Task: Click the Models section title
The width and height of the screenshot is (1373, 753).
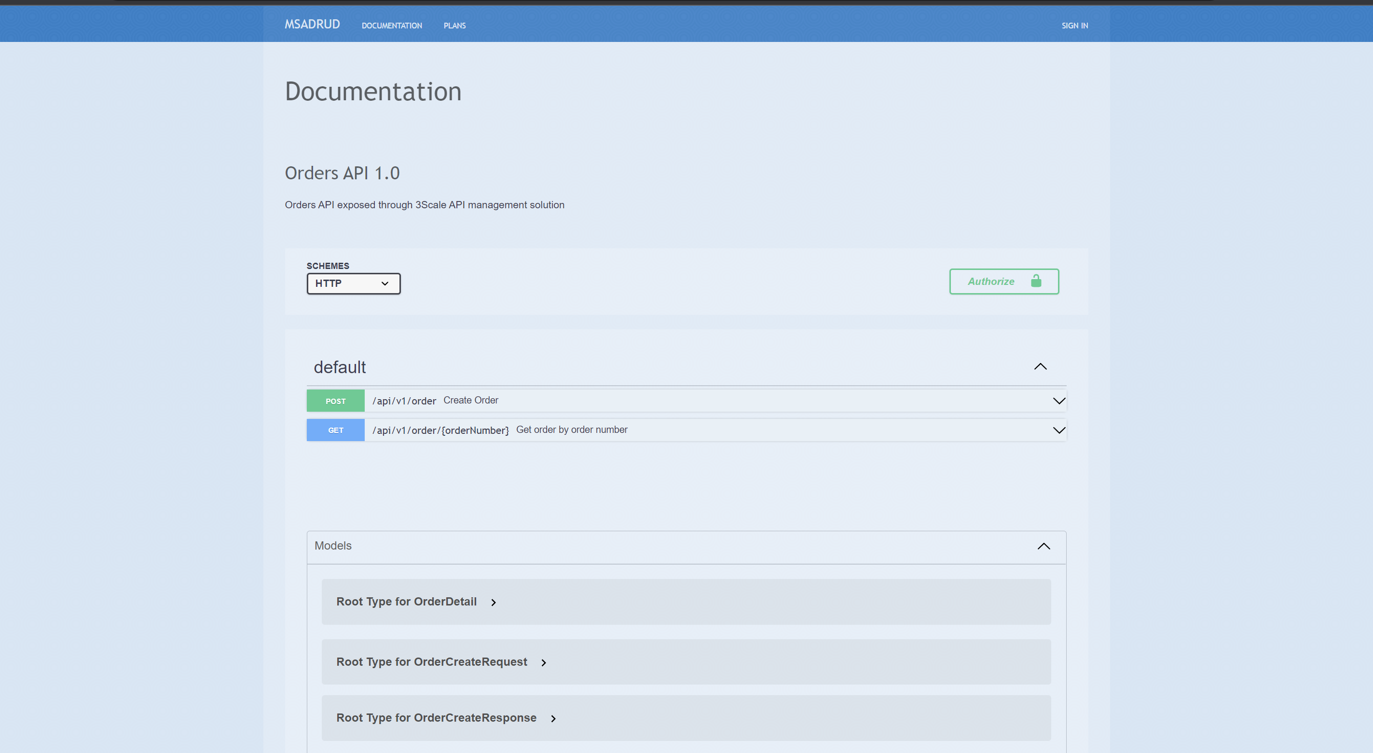Action: pyautogui.click(x=332, y=546)
